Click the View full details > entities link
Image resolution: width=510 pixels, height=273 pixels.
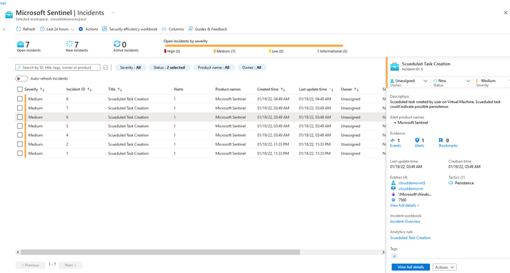click(x=405, y=206)
